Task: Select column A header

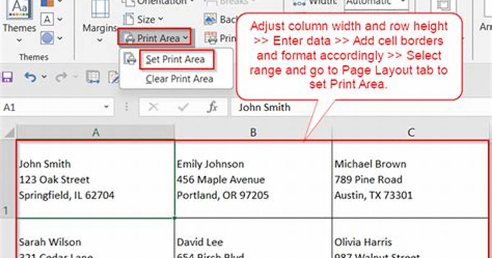Action: (x=96, y=133)
